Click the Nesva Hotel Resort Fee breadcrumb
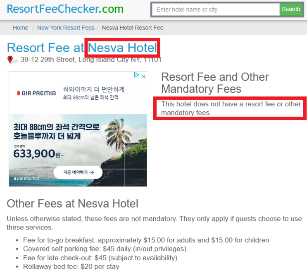Viewport: 307px width, 273px height. (133, 28)
